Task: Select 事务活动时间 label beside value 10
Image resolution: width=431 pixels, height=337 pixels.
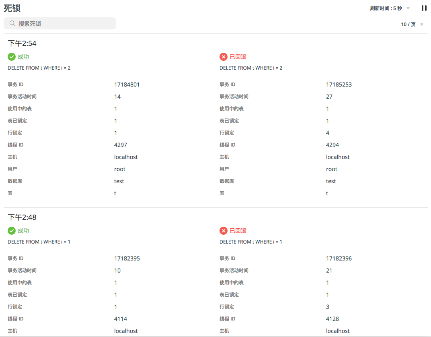Action: click(22, 271)
